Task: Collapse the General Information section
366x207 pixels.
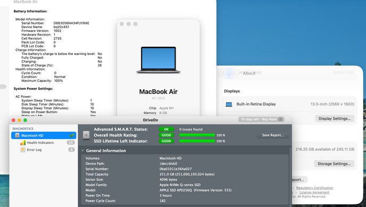Action: point(82,151)
